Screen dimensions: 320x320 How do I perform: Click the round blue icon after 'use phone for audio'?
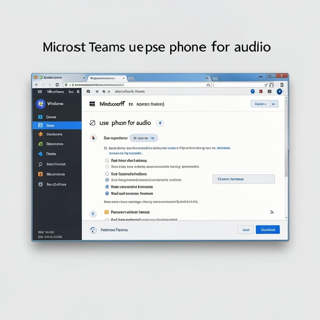coord(160,123)
